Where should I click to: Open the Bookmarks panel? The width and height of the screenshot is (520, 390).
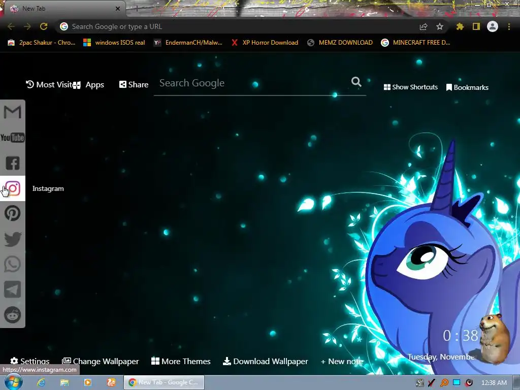467,87
